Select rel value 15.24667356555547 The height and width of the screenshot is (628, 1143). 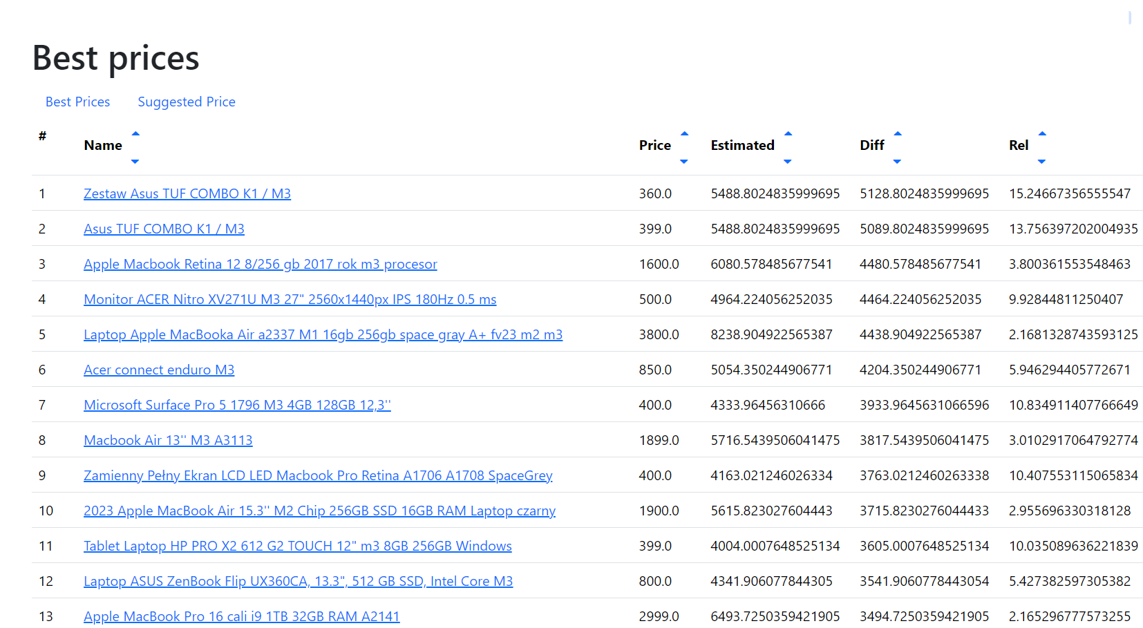coord(1070,193)
